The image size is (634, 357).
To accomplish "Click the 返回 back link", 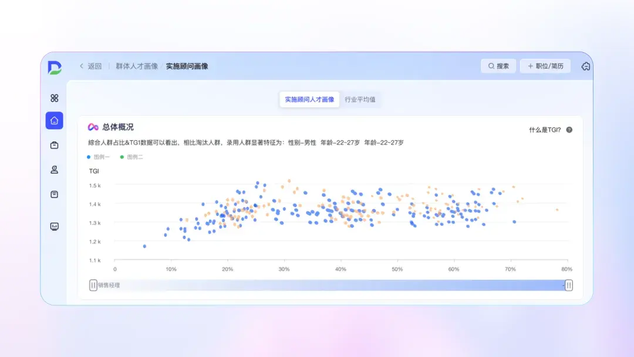I will [95, 66].
